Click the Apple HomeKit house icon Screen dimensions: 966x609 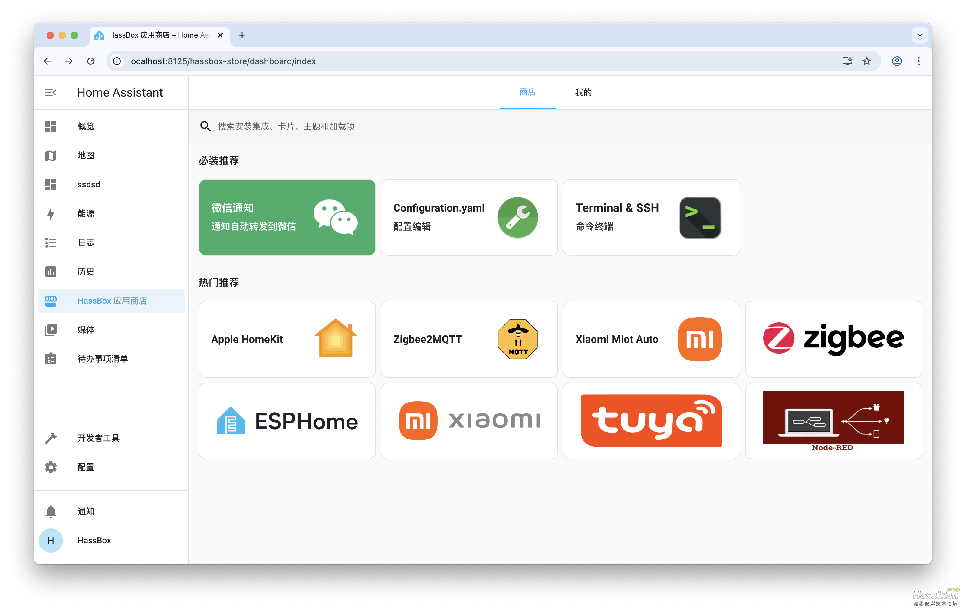point(335,339)
